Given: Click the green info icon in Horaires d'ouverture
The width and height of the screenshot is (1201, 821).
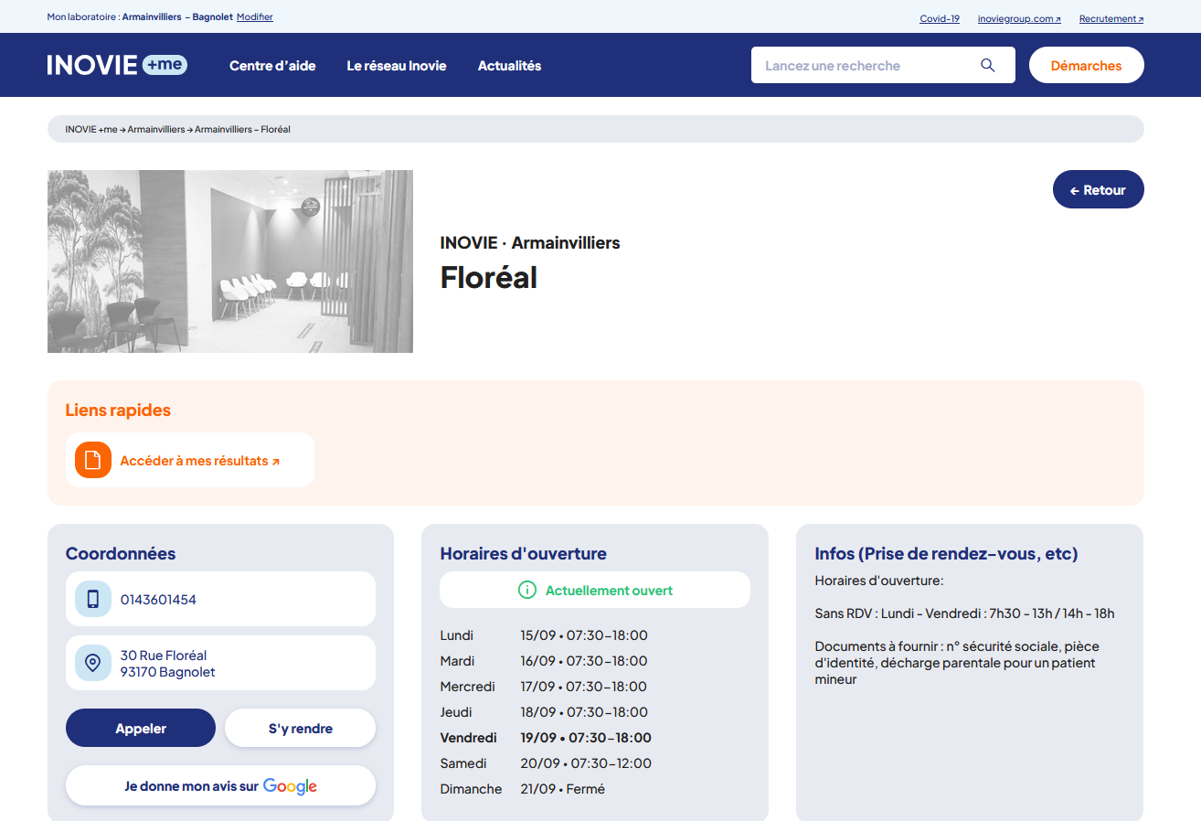Looking at the screenshot, I should pos(526,590).
